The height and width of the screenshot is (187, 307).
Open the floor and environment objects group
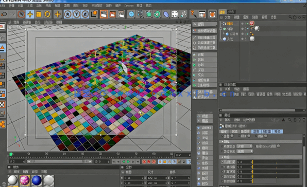click(x=175, y=14)
